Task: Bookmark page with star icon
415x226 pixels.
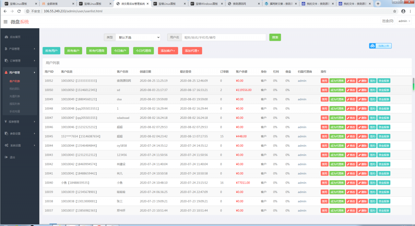Action: click(x=395, y=11)
